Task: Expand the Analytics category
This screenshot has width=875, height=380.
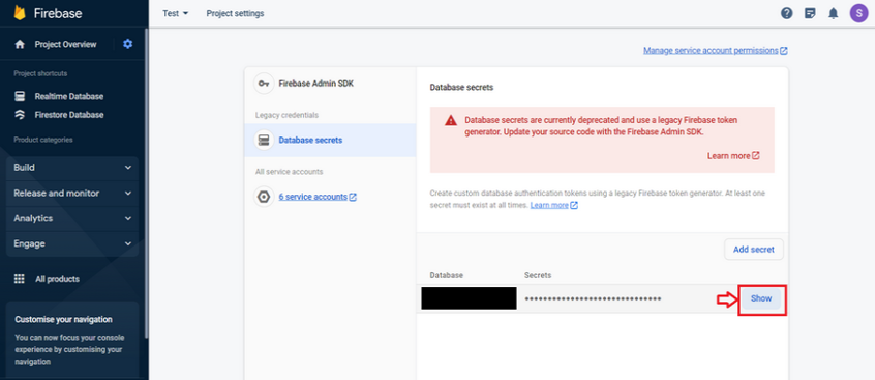Action: 72,218
